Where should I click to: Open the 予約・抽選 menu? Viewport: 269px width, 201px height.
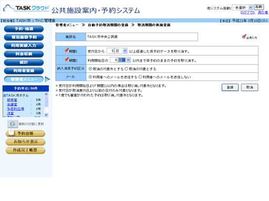pos(24,29)
